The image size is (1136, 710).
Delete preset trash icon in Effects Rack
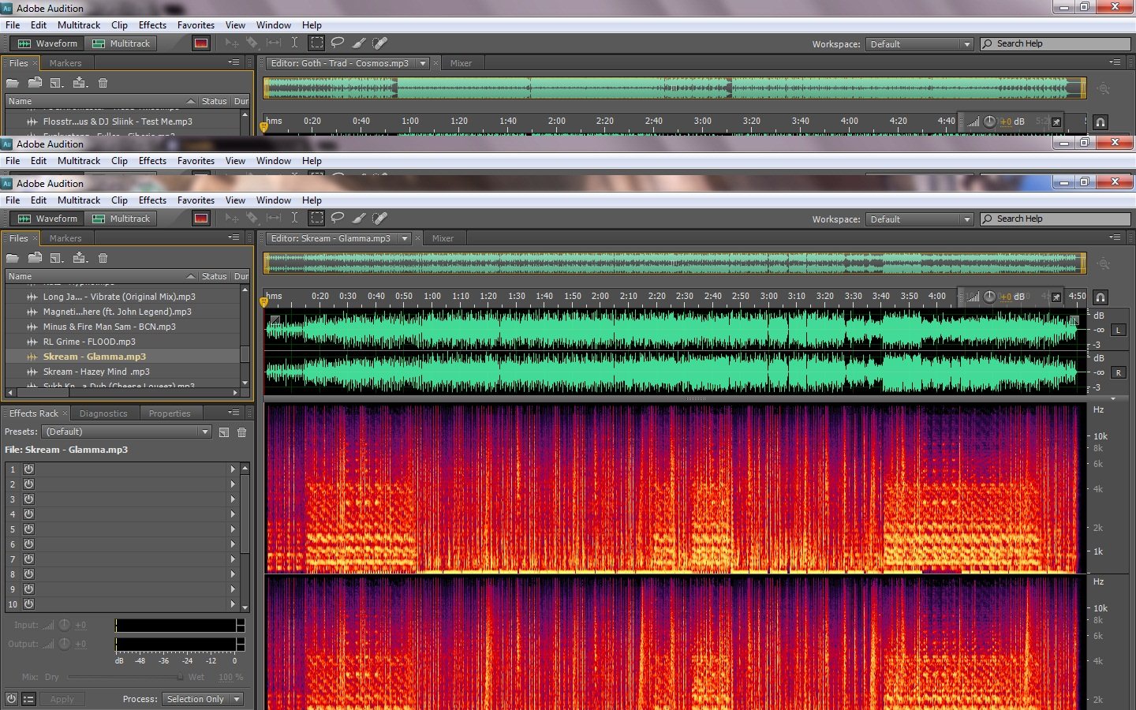click(x=242, y=432)
